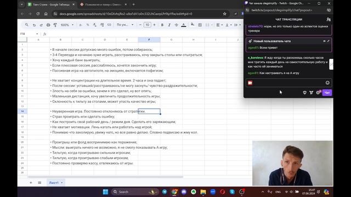Open Telegram from the taskbar
The height and width of the screenshot is (197, 351).
[165, 192]
